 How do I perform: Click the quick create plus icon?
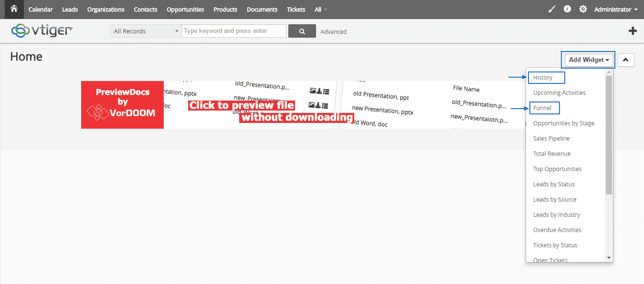point(633,31)
